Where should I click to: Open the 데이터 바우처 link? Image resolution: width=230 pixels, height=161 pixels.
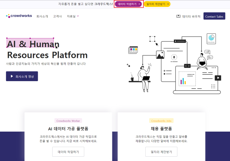(x=191, y=16)
